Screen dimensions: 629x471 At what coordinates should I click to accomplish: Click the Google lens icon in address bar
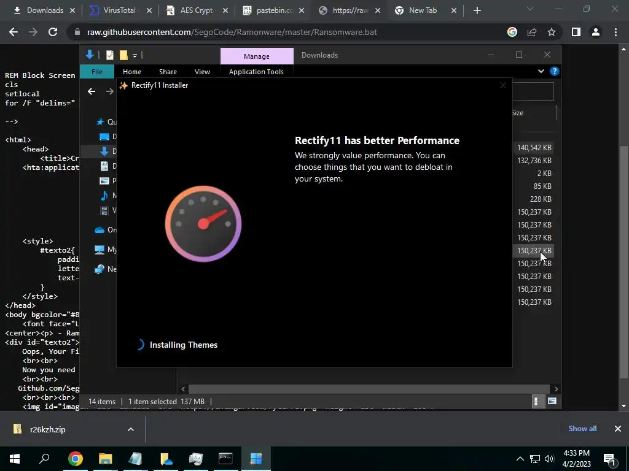[x=512, y=32]
